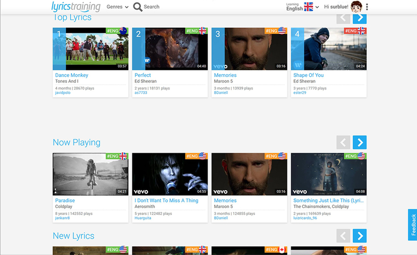The height and width of the screenshot is (255, 417).
Task: Open the surblue user avatar
Action: click(x=357, y=7)
